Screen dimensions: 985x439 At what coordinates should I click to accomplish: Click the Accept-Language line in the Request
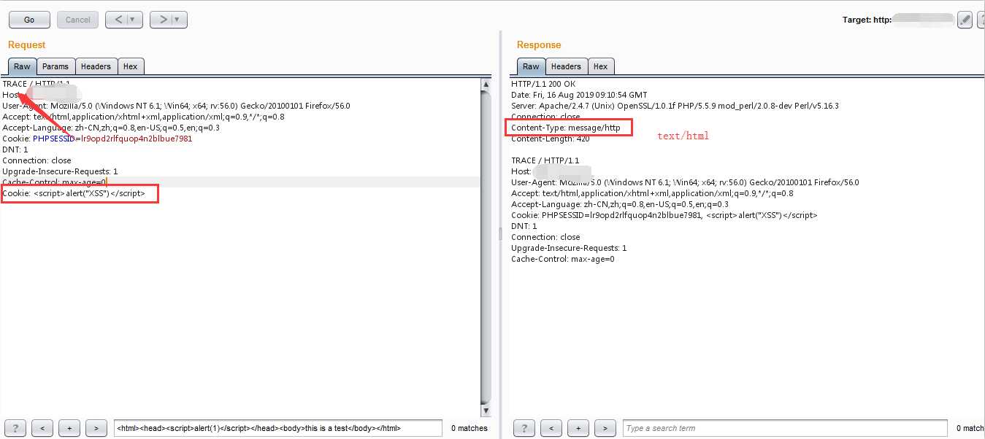[x=111, y=128]
